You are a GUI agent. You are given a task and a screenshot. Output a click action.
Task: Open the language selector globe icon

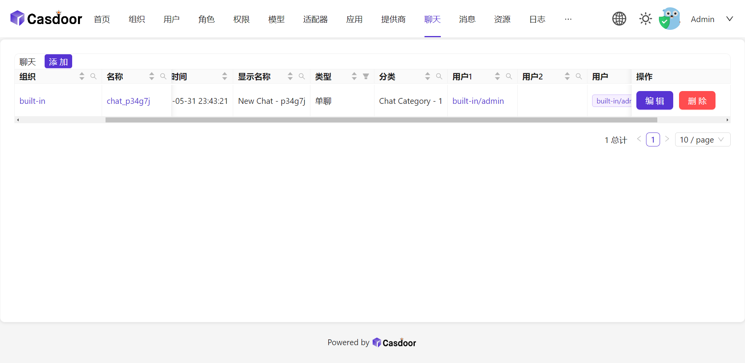click(x=619, y=18)
